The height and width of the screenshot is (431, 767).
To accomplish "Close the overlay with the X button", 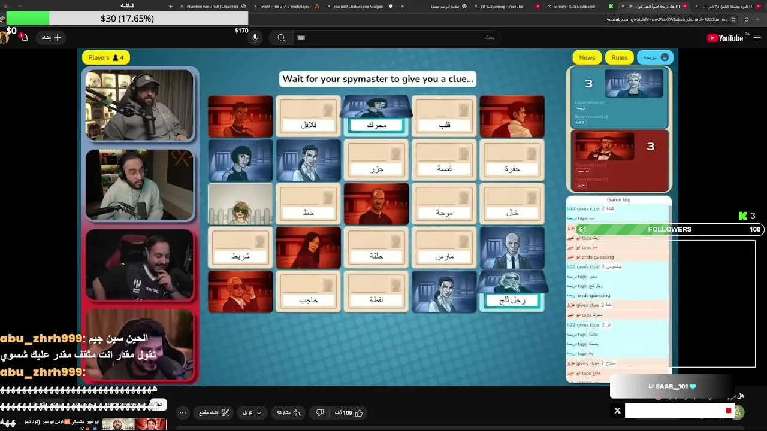I will pyautogui.click(x=617, y=411).
